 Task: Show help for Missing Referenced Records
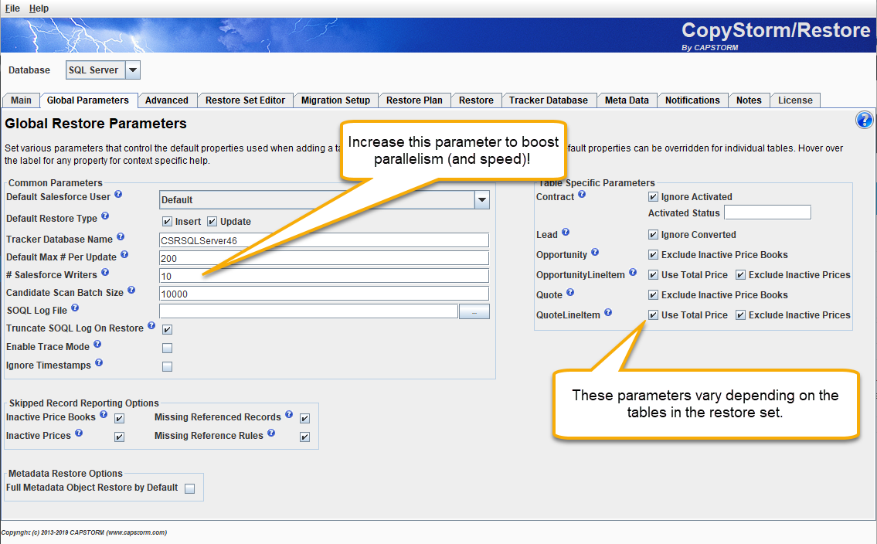(x=289, y=414)
